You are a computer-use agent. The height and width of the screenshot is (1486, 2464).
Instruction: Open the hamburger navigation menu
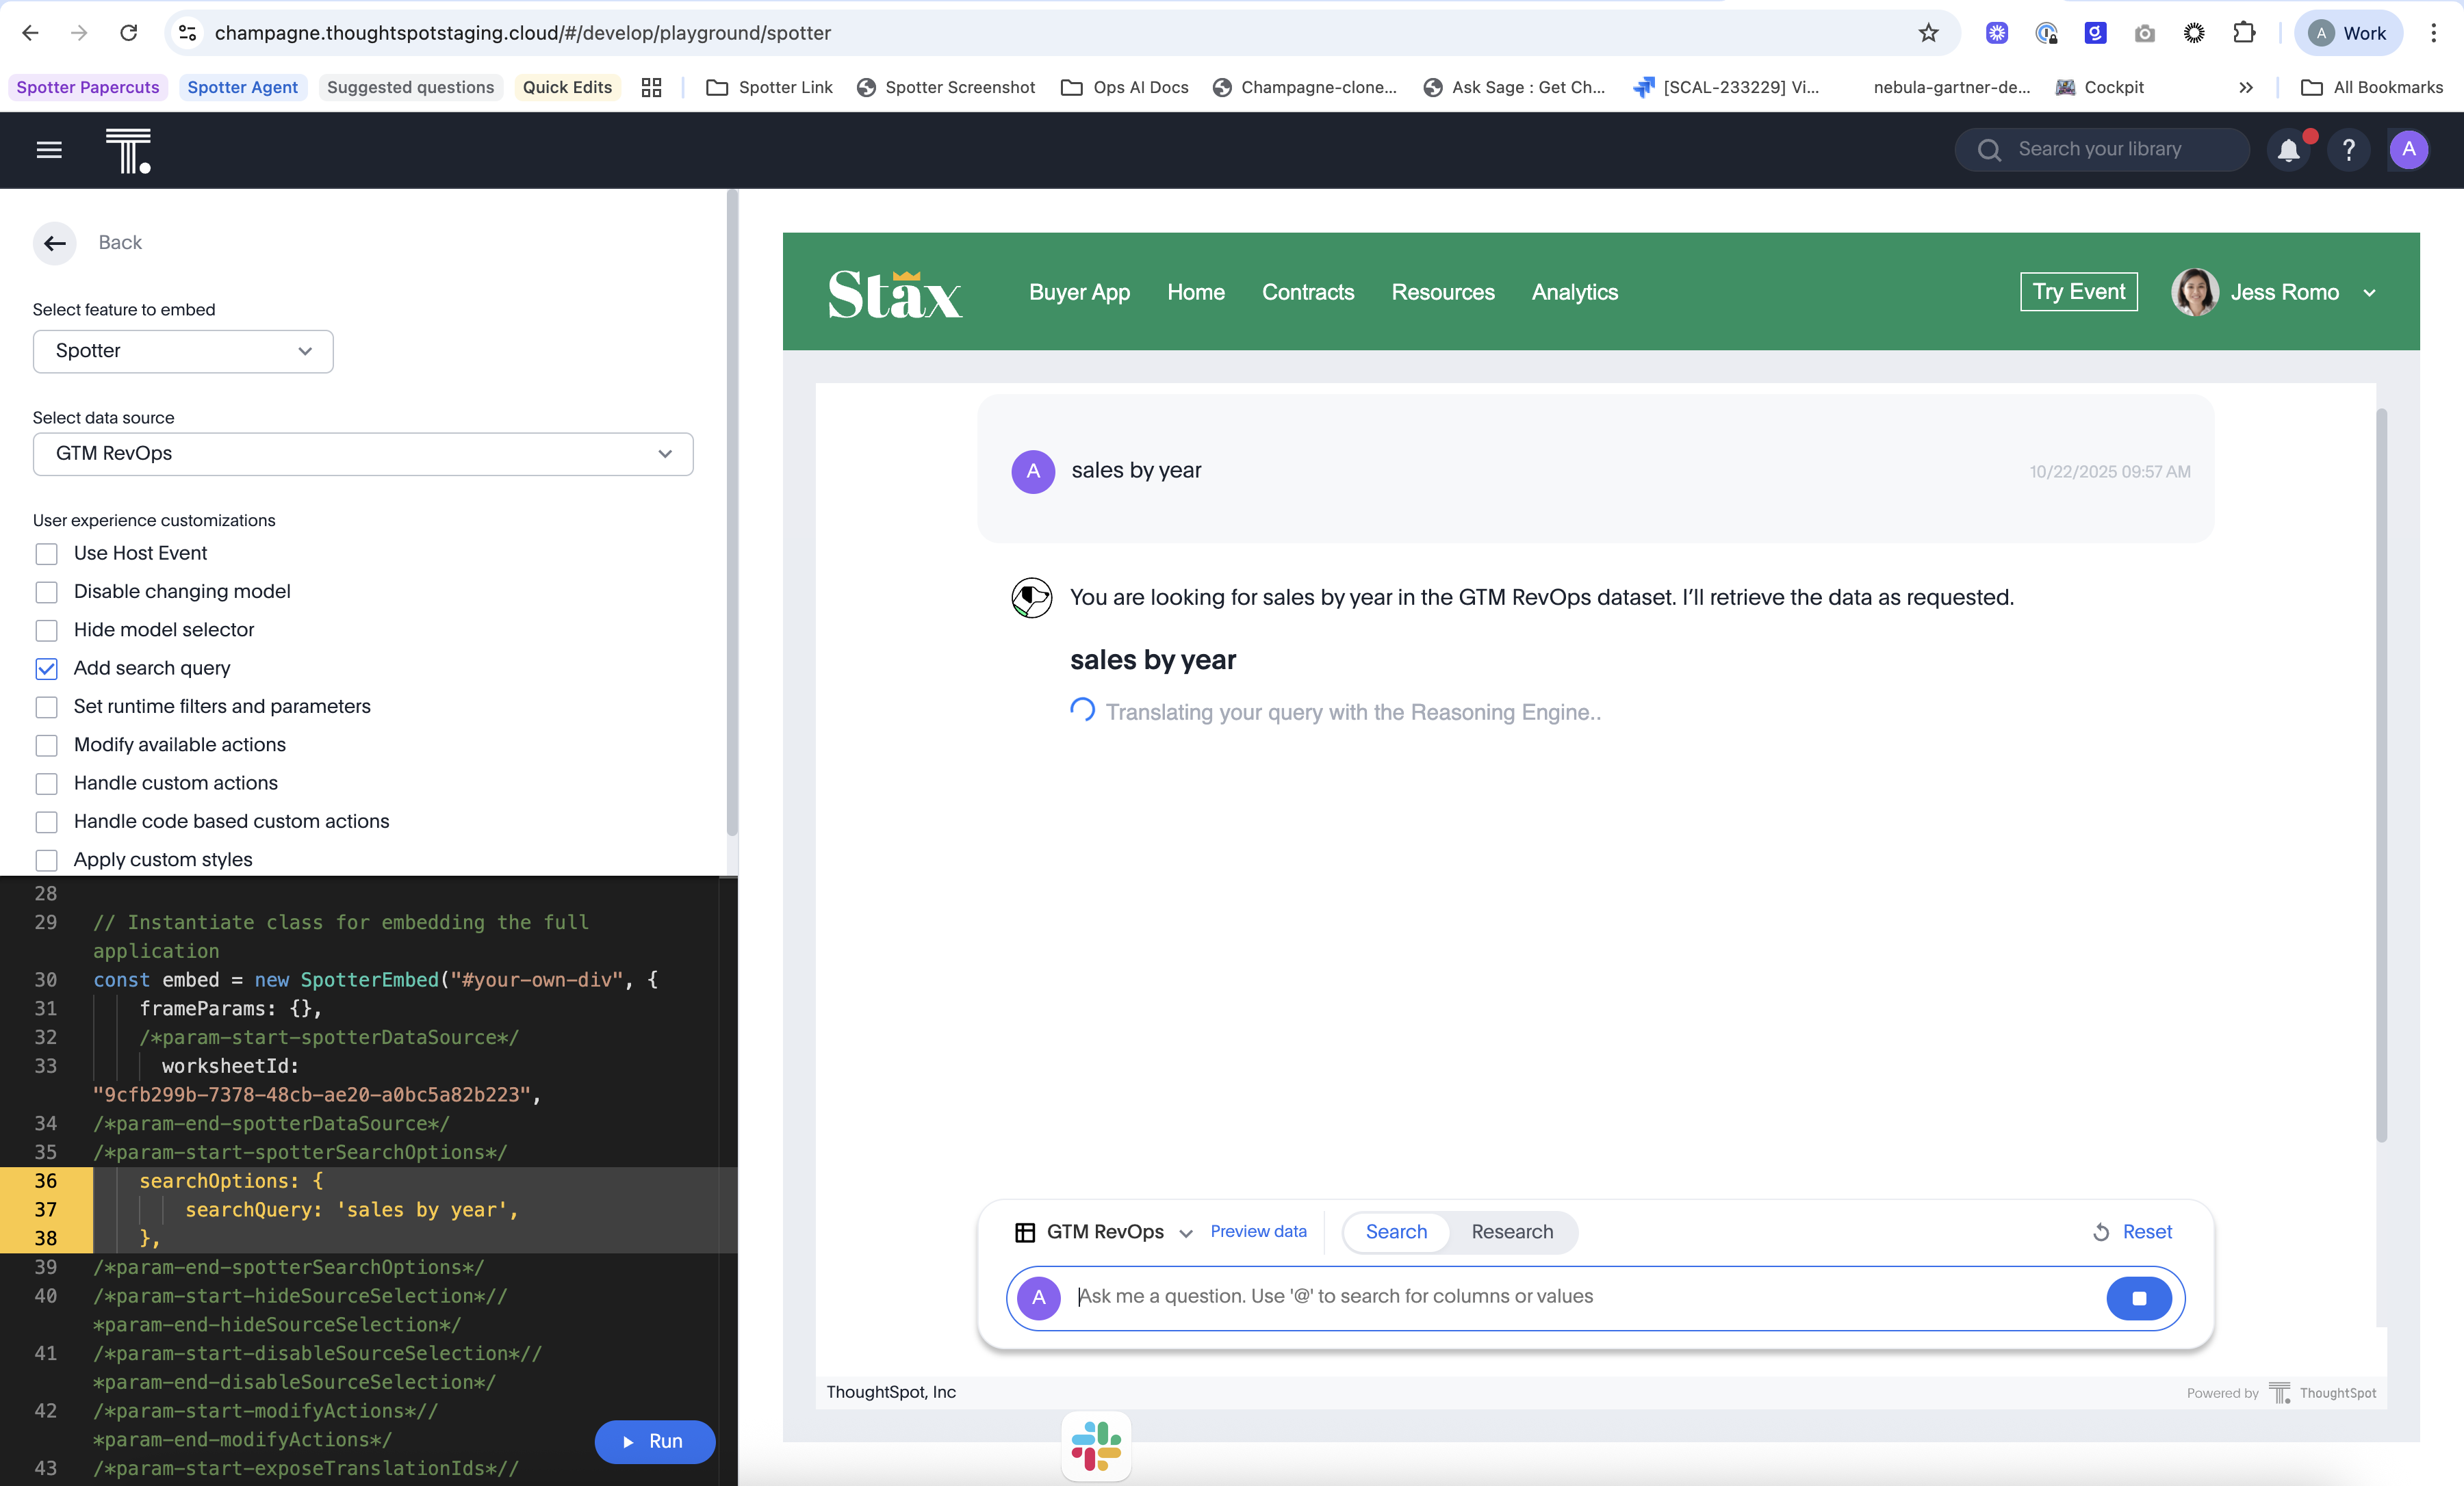[49, 150]
